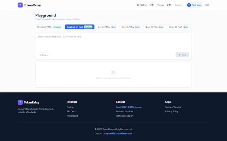This screenshot has height=141, width=227.
Task: Click the placeholder icon in output panel
Action: 113,72
